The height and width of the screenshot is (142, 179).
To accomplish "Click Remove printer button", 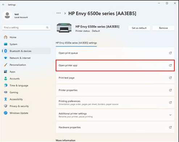I will pos(163,28).
